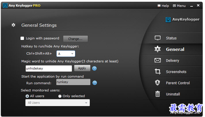Click the Help book icon
The image size is (205, 117).
tap(159, 5)
